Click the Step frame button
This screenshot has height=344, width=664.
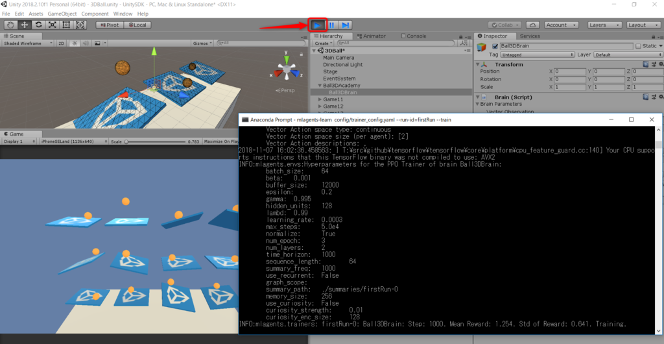[346, 25]
